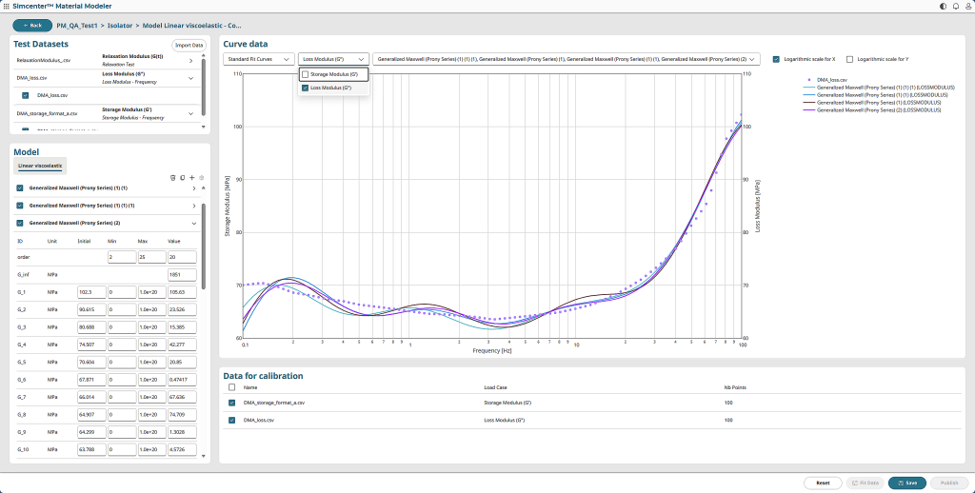Viewport: 975px width, 493px height.
Task: Edit order Max field value 25
Action: (x=151, y=257)
